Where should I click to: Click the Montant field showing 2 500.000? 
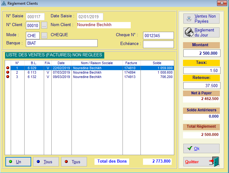(x=202, y=53)
